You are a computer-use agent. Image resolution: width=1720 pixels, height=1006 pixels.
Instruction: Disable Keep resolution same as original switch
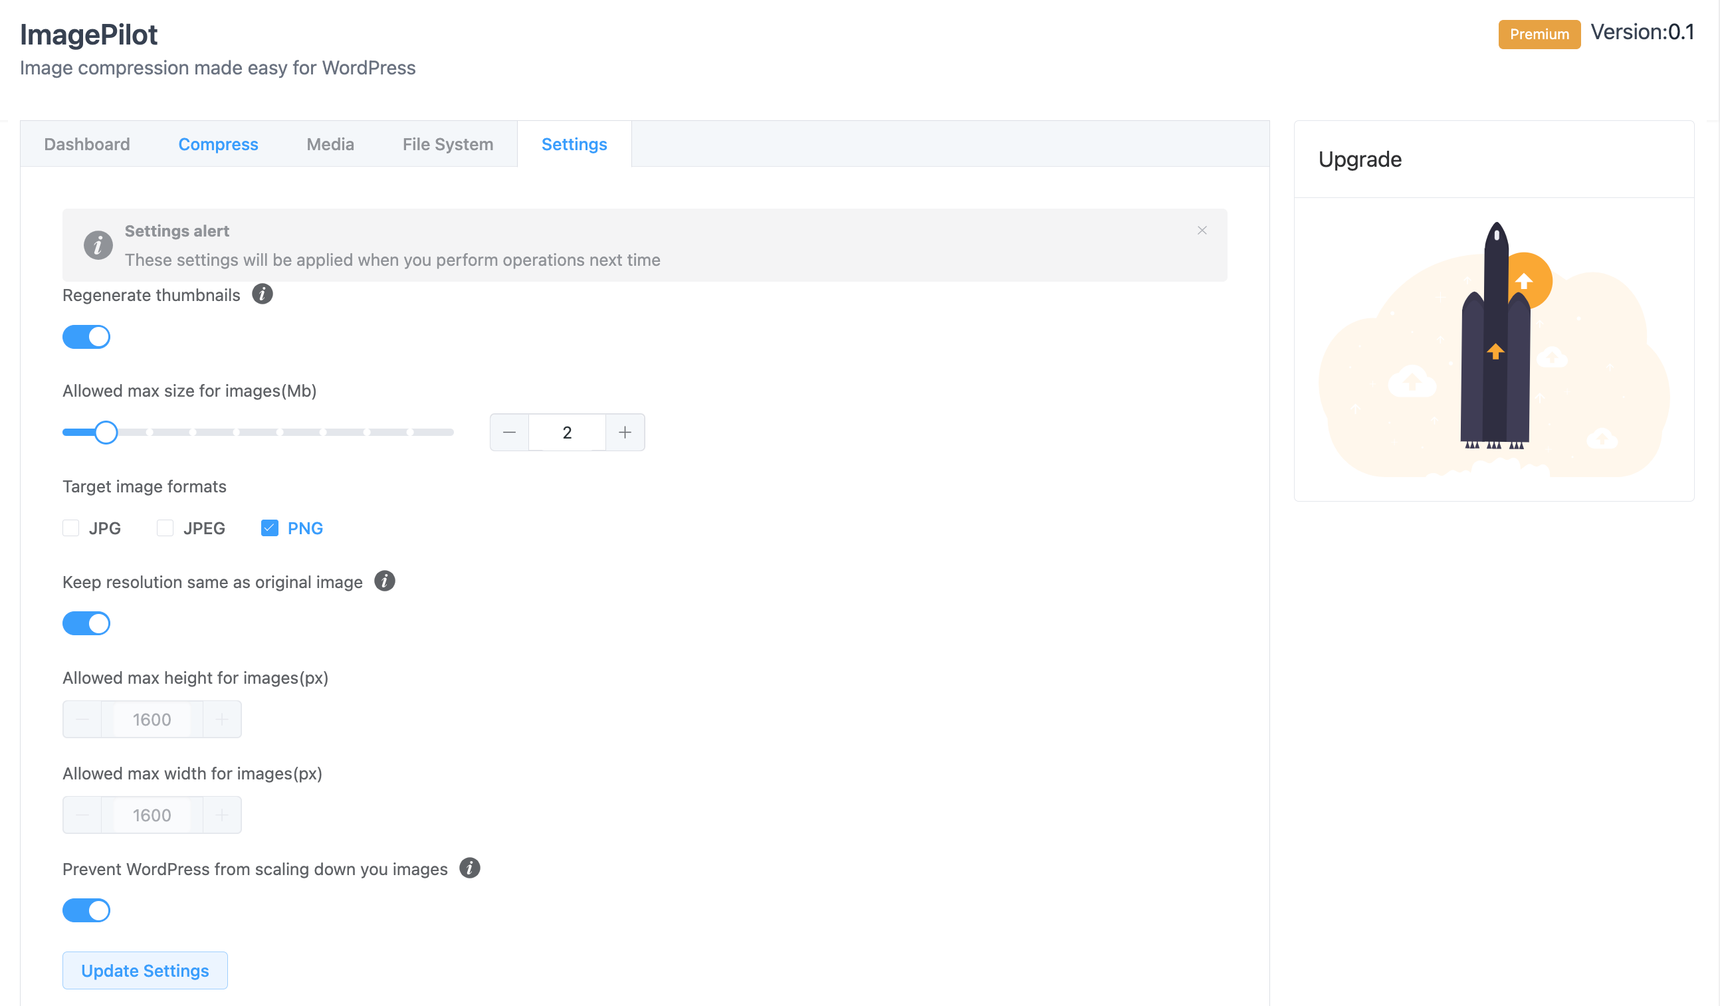click(86, 623)
